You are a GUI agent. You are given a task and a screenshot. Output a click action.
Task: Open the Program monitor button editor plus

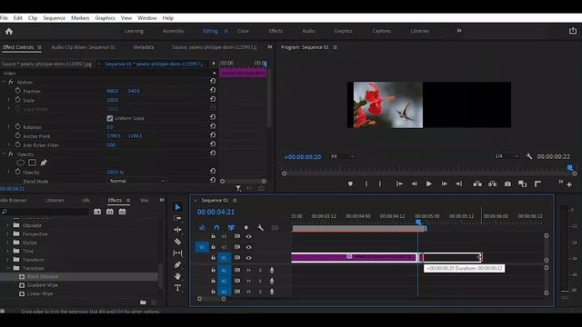[569, 184]
